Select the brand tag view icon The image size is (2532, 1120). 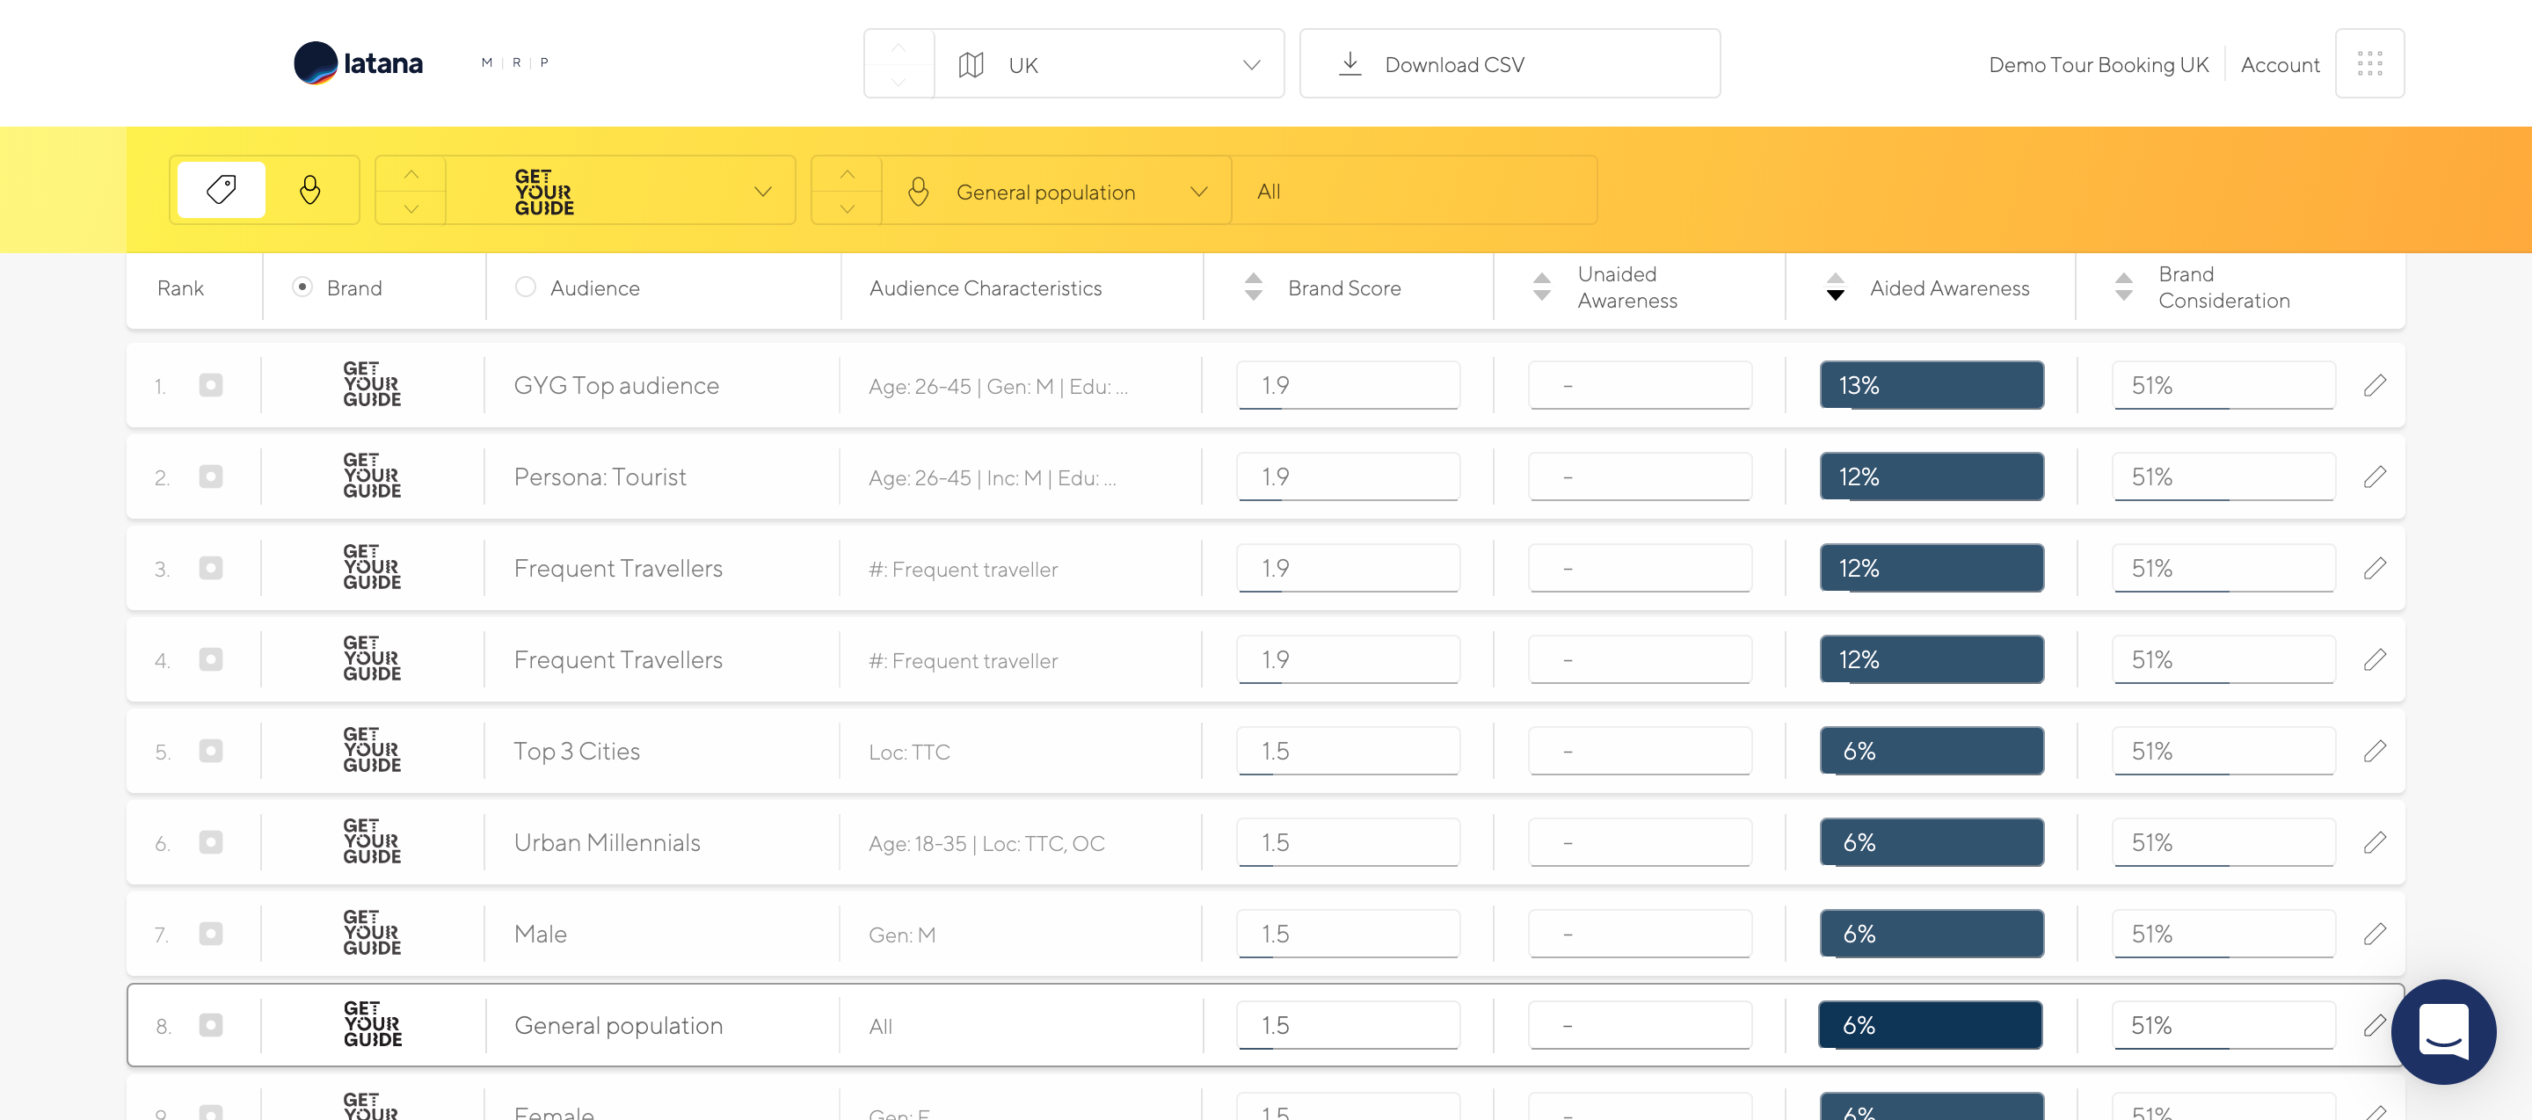click(x=222, y=190)
